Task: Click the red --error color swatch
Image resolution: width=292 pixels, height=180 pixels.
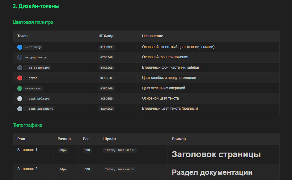Action: [20, 78]
